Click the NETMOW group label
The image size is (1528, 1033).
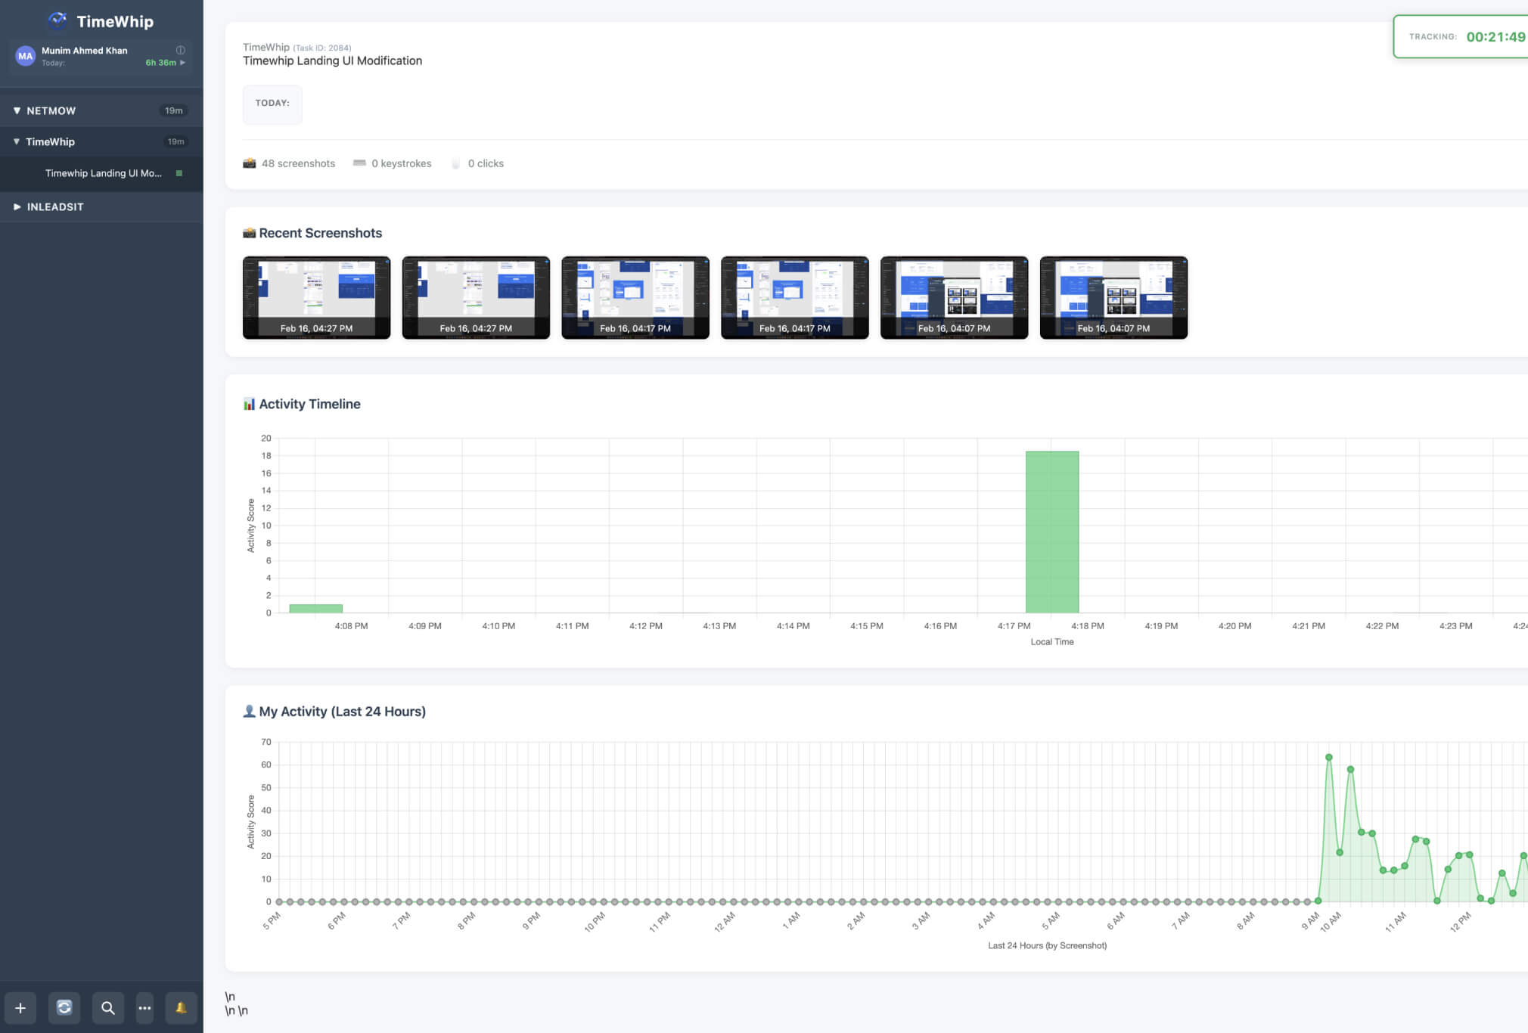click(x=51, y=110)
